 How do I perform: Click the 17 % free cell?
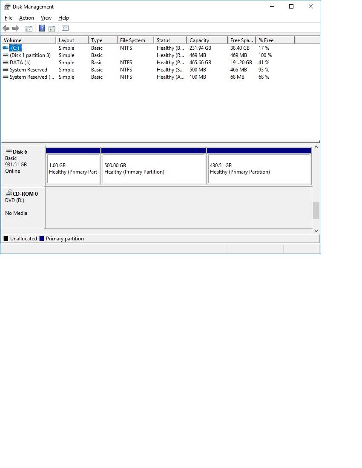(x=264, y=48)
